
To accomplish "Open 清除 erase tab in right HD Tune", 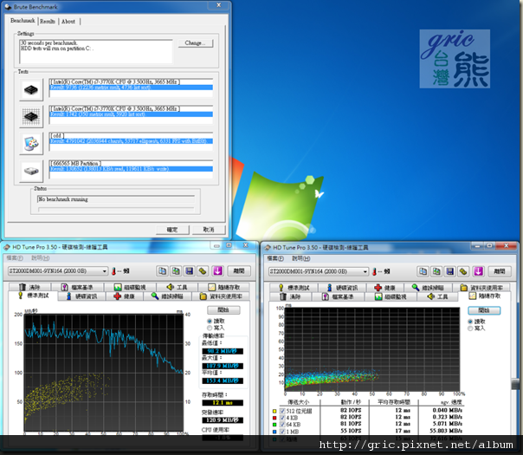I will pos(291,296).
